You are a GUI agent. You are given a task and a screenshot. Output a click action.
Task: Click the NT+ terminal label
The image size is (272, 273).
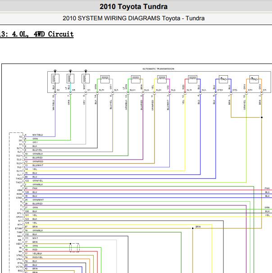click(20, 225)
